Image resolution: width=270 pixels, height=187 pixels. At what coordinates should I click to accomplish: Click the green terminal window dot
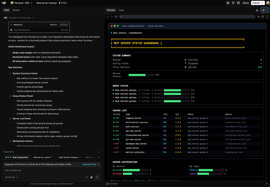(x=118, y=26)
